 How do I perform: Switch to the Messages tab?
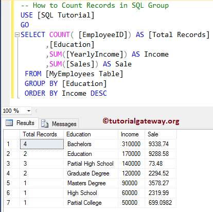59,123
